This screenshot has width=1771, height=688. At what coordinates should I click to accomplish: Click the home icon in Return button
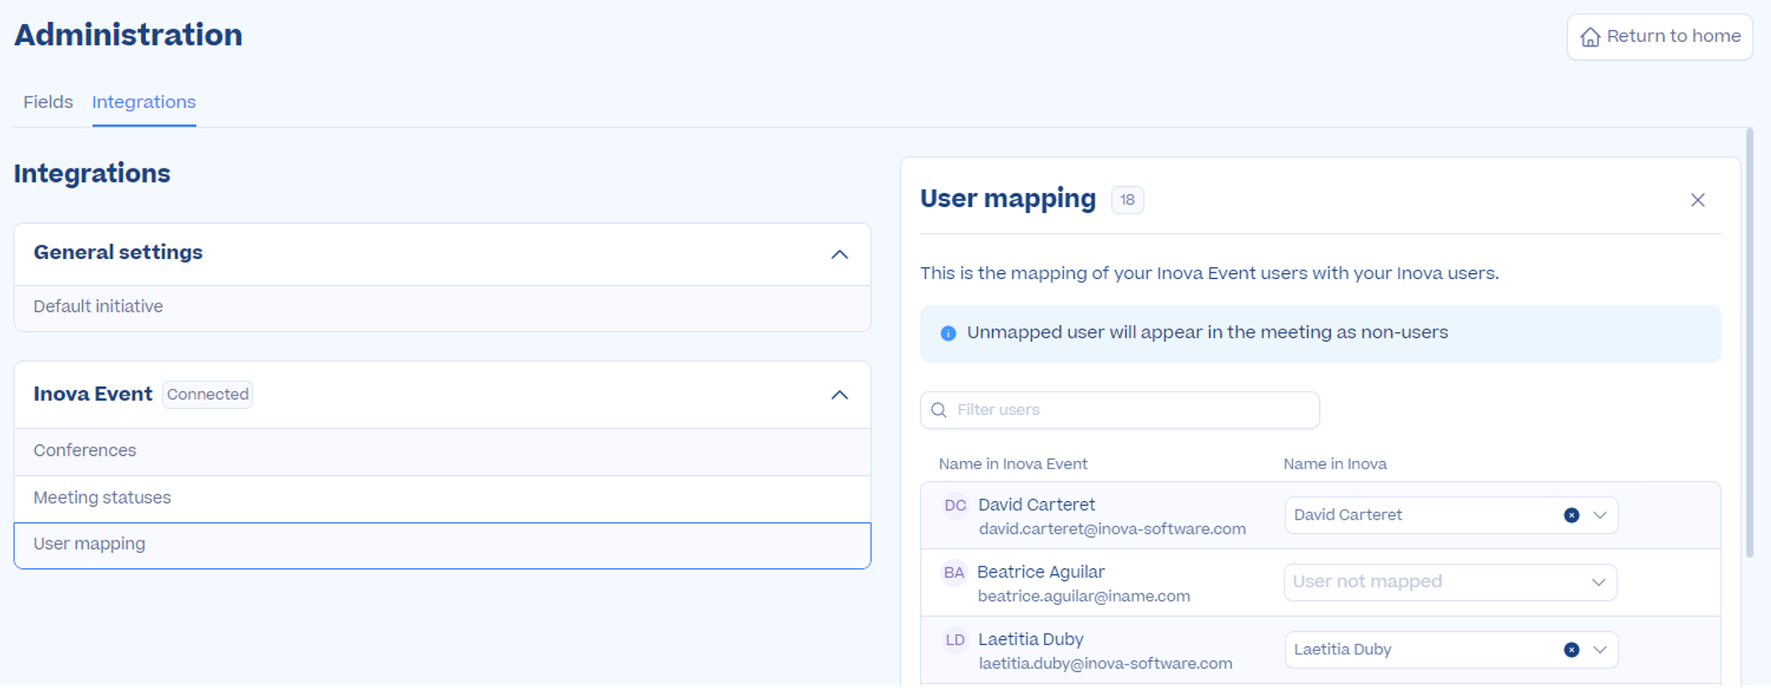(x=1590, y=37)
